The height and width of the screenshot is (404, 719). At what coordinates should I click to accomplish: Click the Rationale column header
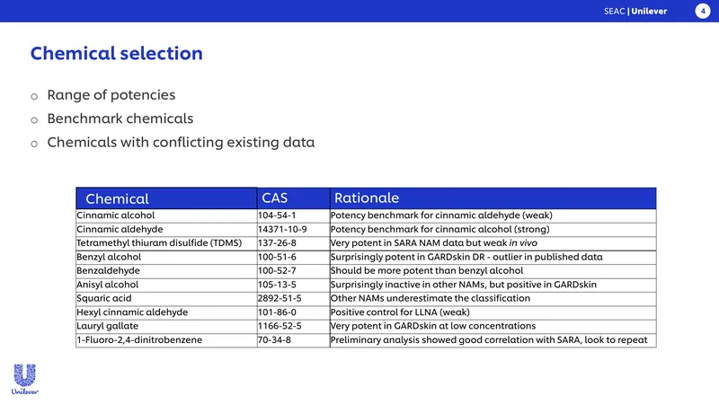tap(493, 198)
